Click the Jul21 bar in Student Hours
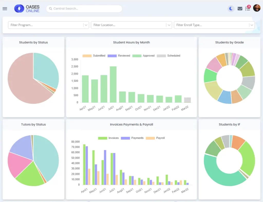 pyautogui.click(x=113, y=84)
